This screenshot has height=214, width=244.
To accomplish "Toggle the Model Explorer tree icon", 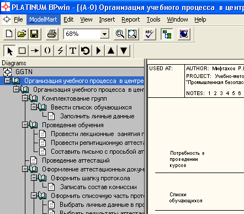I will (x=167, y=34).
